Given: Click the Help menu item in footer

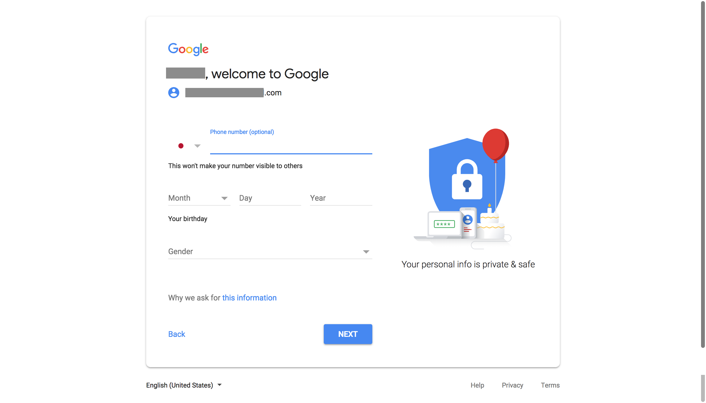Looking at the screenshot, I should point(477,385).
